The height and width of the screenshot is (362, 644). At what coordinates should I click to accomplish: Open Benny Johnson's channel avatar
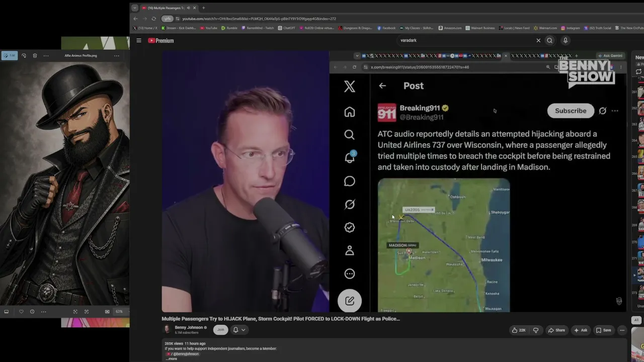point(168,330)
